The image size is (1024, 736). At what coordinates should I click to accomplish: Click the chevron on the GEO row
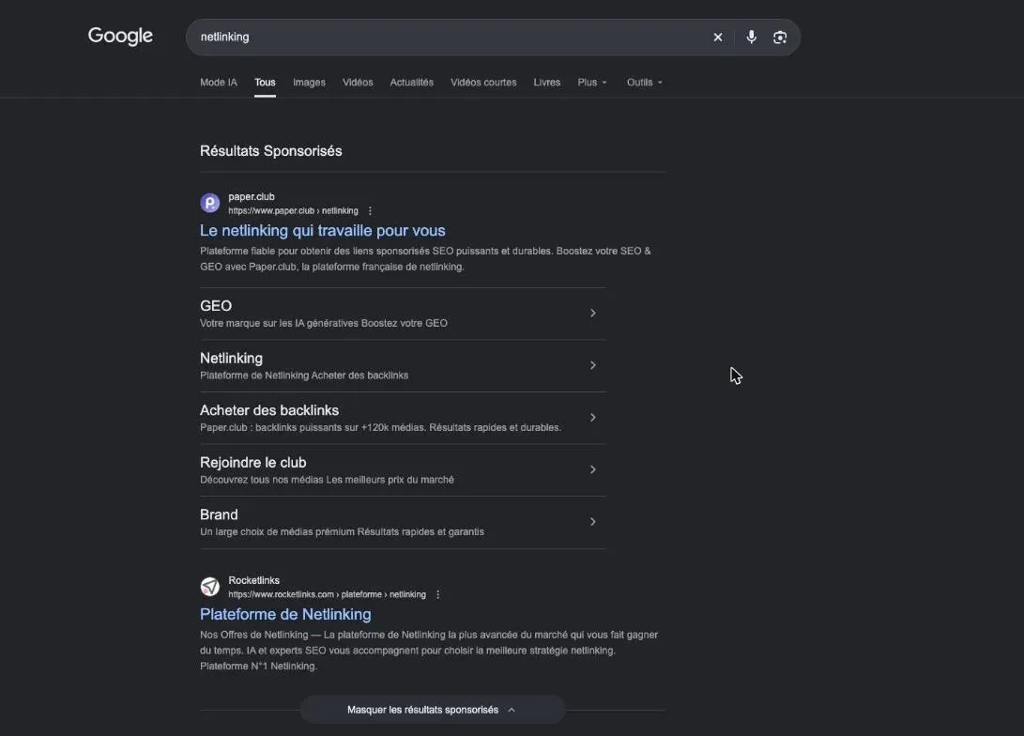(593, 313)
